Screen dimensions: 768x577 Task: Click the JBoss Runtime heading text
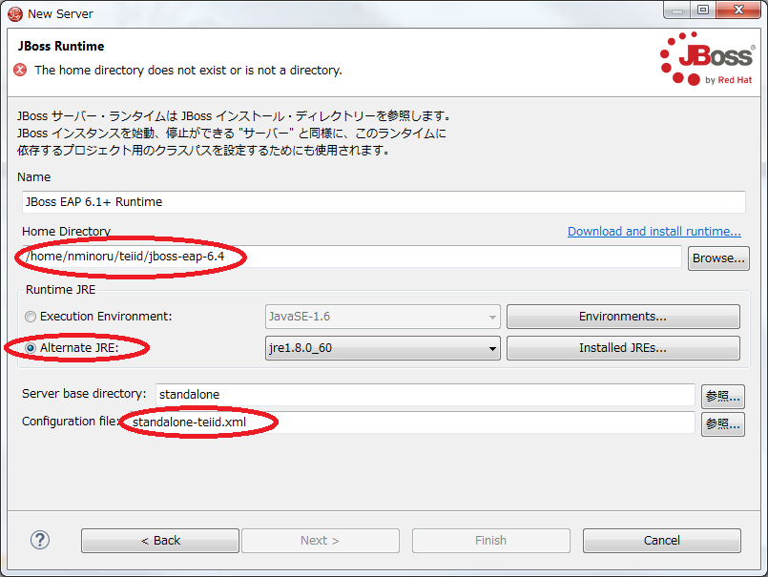coord(61,46)
